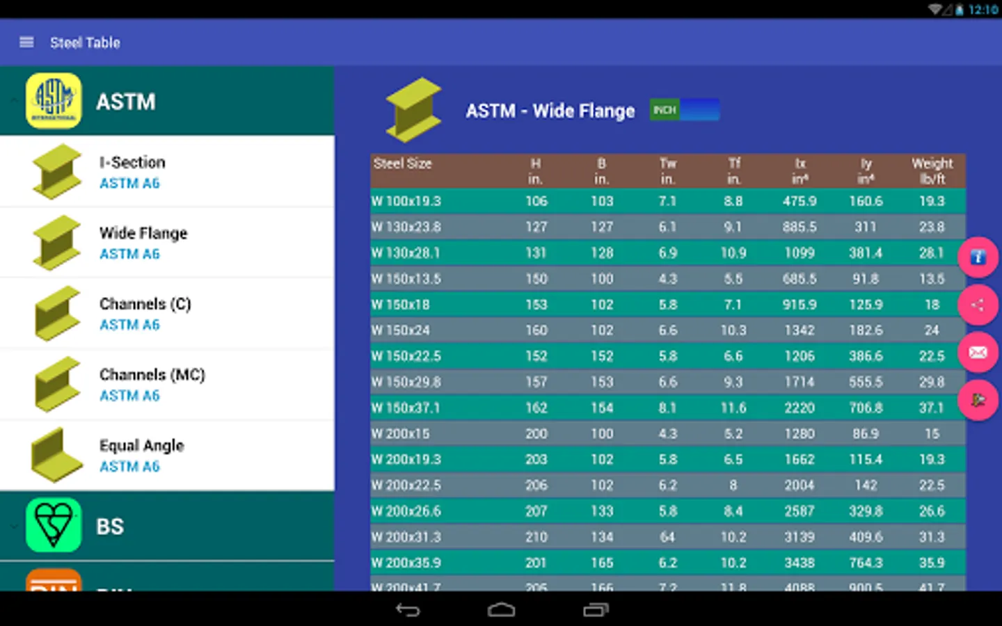Click the BS Kitemark heart logo icon
This screenshot has width=1002, height=626.
click(54, 525)
